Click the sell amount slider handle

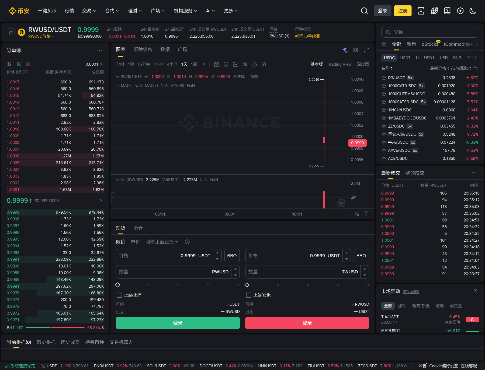247,285
